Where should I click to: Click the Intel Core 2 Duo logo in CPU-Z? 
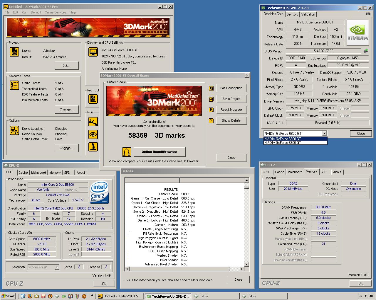(x=99, y=192)
